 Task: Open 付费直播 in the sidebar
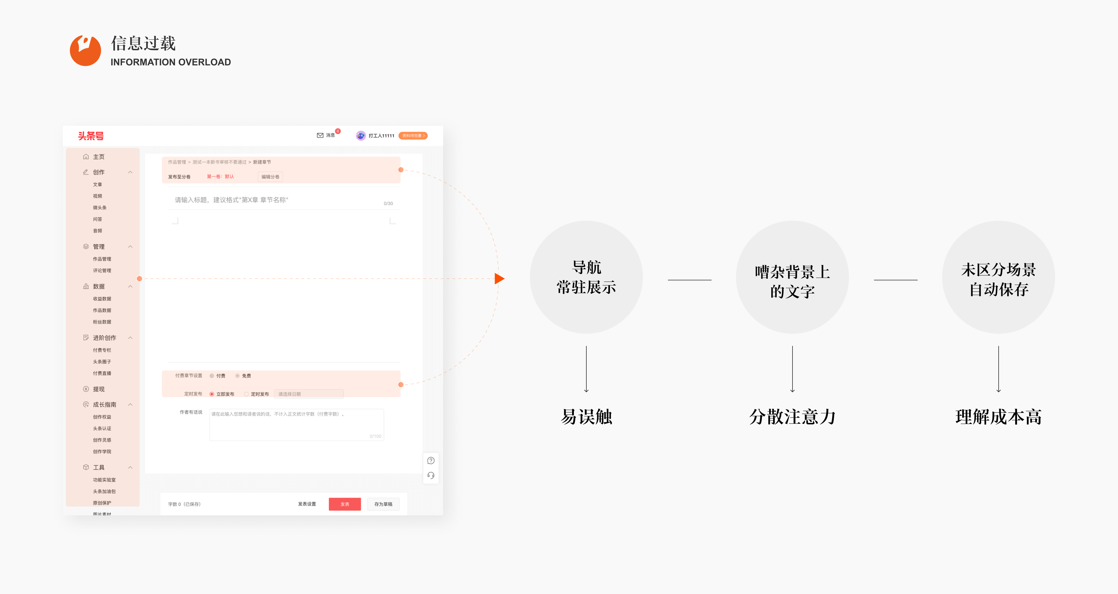click(x=102, y=373)
